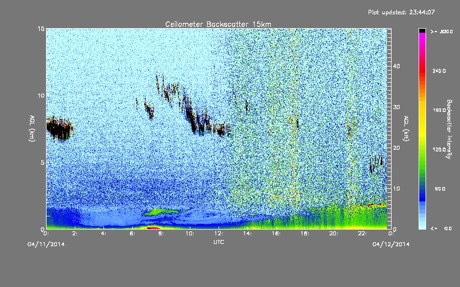This screenshot has height=287, width=460.
Task: Click the 20 kft tick label on the right axis
Action: click(396, 148)
